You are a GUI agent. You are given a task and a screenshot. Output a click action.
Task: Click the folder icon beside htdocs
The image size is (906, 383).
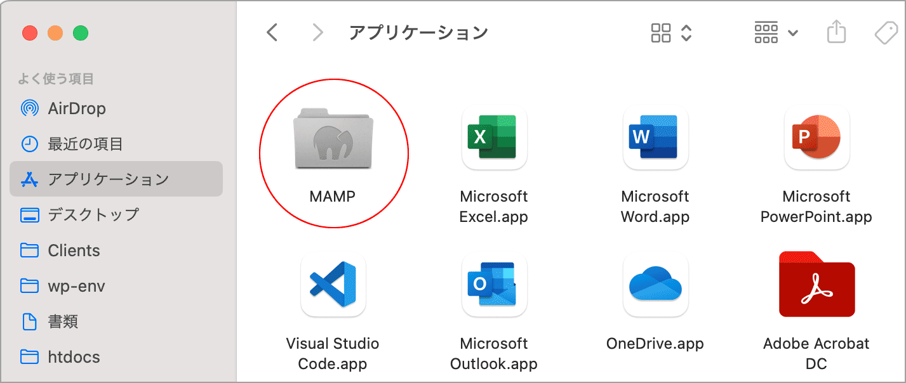tap(30, 357)
